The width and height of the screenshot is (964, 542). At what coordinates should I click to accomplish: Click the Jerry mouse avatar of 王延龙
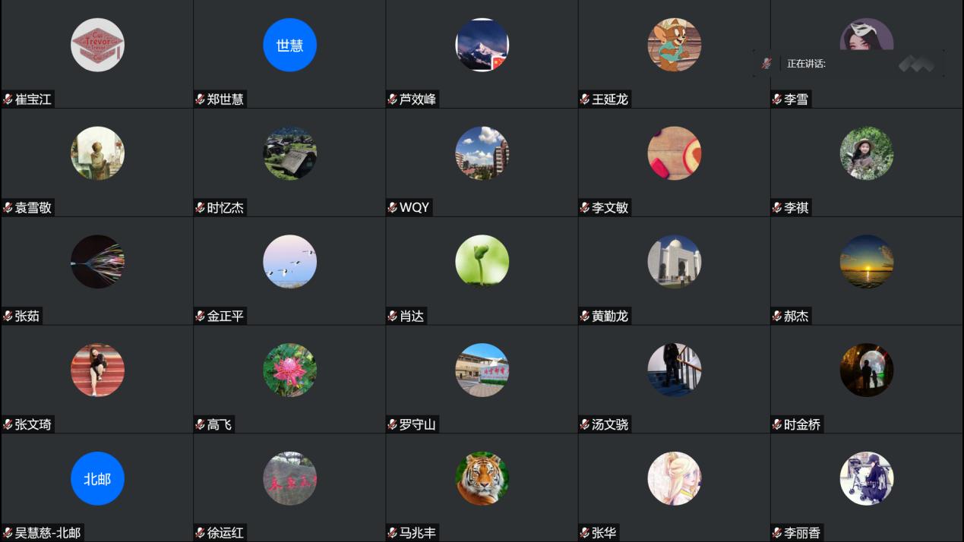[674, 45]
